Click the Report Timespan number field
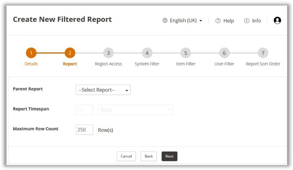This screenshot has height=170, width=293. (x=84, y=110)
